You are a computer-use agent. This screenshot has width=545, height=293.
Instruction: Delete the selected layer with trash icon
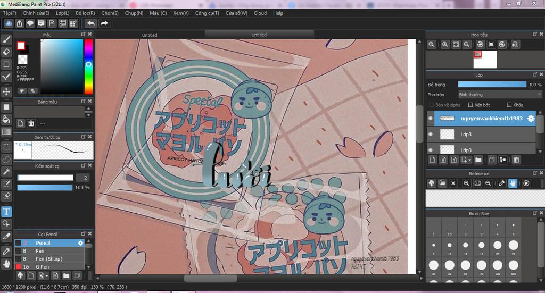(x=516, y=160)
